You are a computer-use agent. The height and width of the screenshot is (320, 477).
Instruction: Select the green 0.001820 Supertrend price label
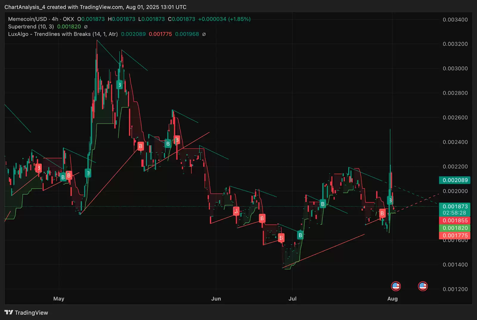(x=455, y=228)
